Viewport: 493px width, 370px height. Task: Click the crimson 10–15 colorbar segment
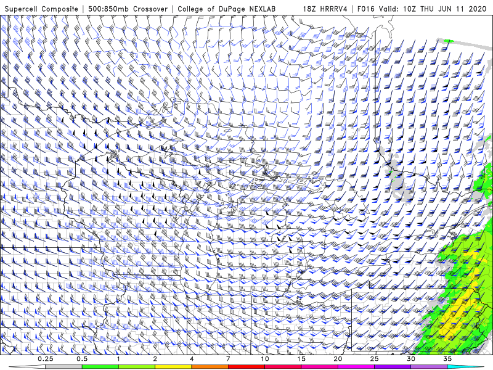[x=283, y=367]
